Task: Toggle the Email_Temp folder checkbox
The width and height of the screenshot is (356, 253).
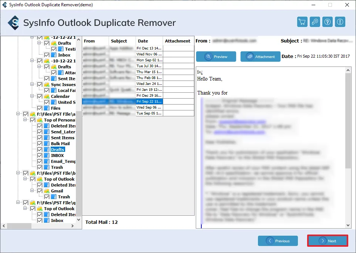Action: pos(40,161)
